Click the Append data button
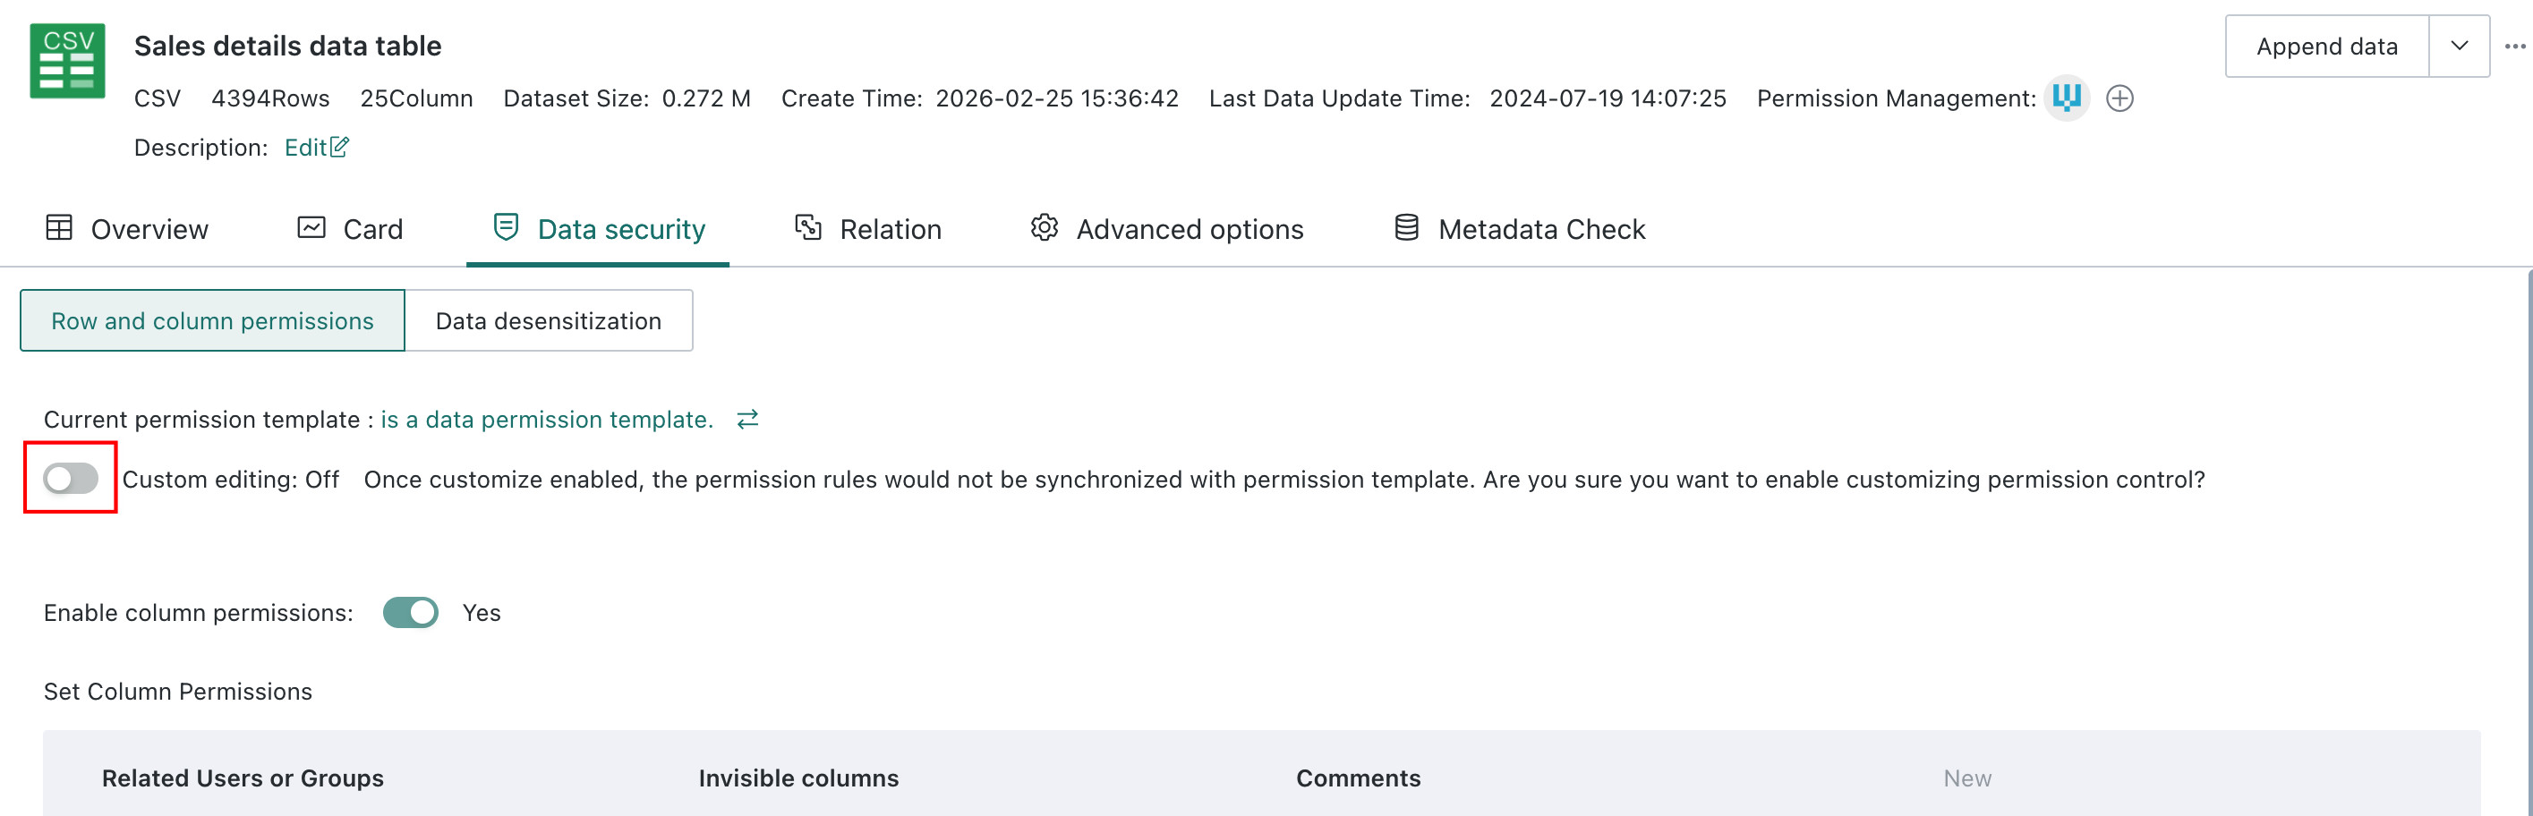 pos(2326,47)
